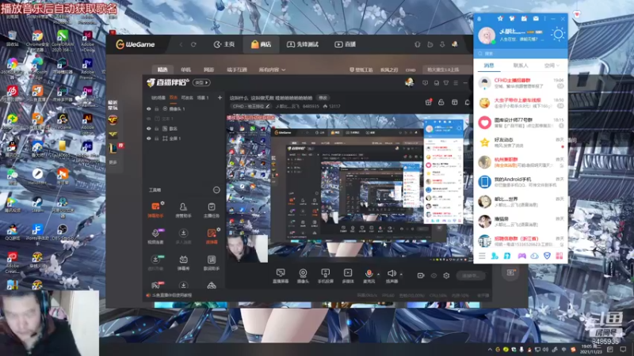This screenshot has width=634, height=356.
Task: Select the 精选 store category tab
Action: point(162,70)
